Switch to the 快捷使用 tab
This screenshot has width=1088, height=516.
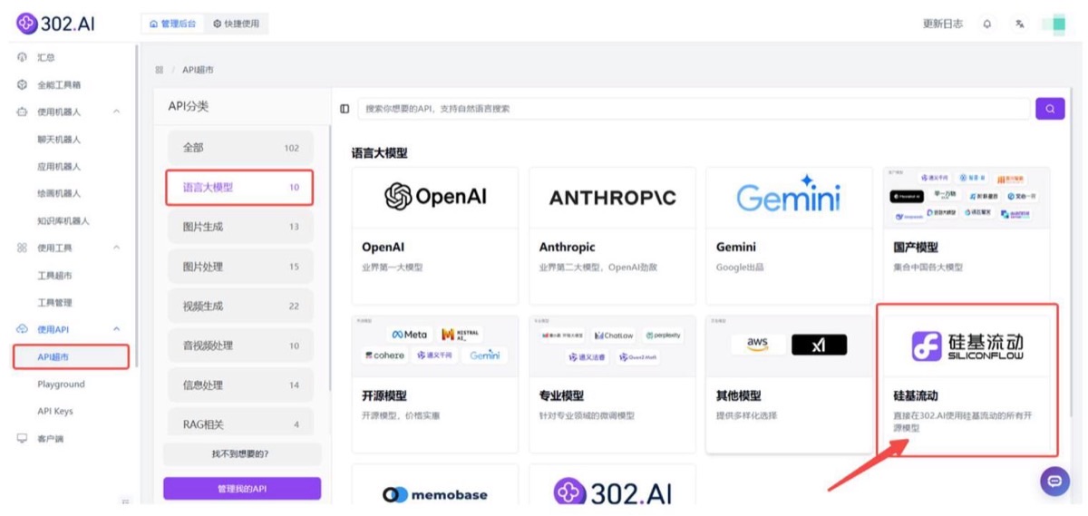point(236,24)
